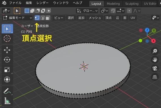Select the Measure tool
Viewport: 161px width, 108px height.
tap(7, 101)
